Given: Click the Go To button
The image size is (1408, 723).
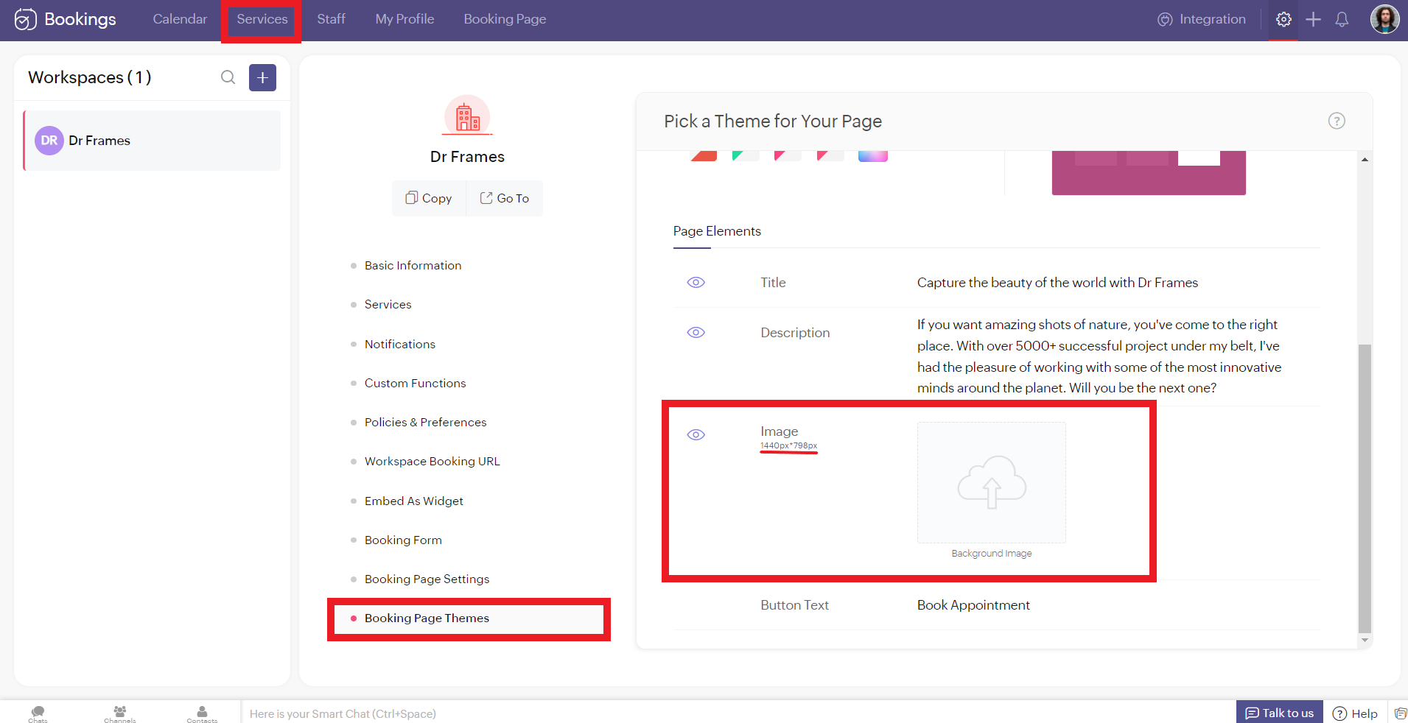Looking at the screenshot, I should click(x=505, y=198).
